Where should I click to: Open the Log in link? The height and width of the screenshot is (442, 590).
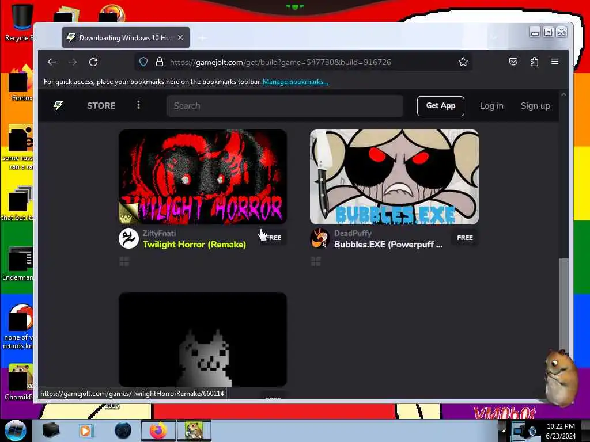[491, 106]
